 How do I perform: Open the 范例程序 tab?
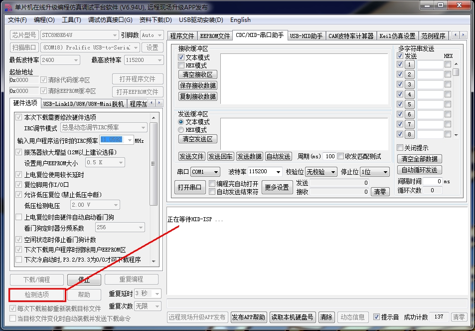point(433,36)
